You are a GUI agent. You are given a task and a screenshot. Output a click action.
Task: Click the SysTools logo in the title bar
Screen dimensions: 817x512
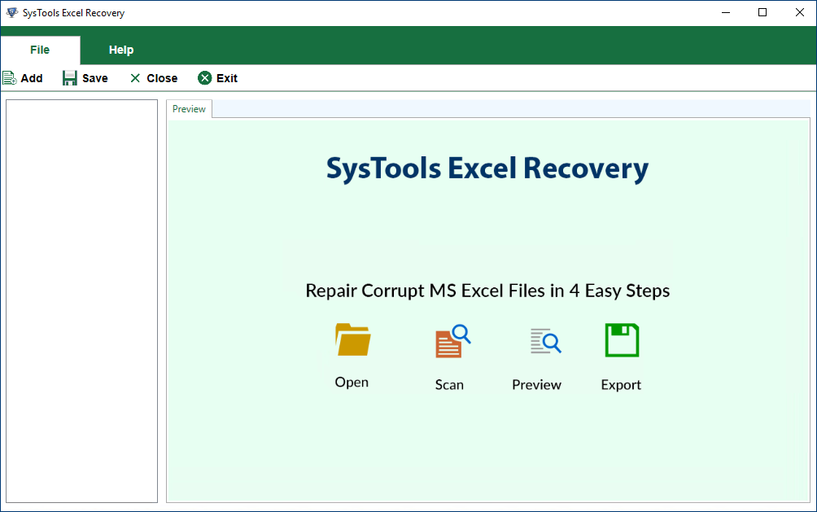(12, 12)
